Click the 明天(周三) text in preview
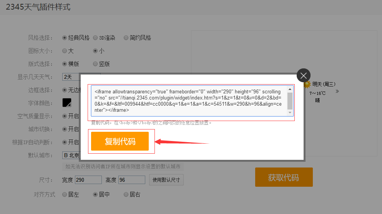The width and height of the screenshot is (382, 214). 324,84
